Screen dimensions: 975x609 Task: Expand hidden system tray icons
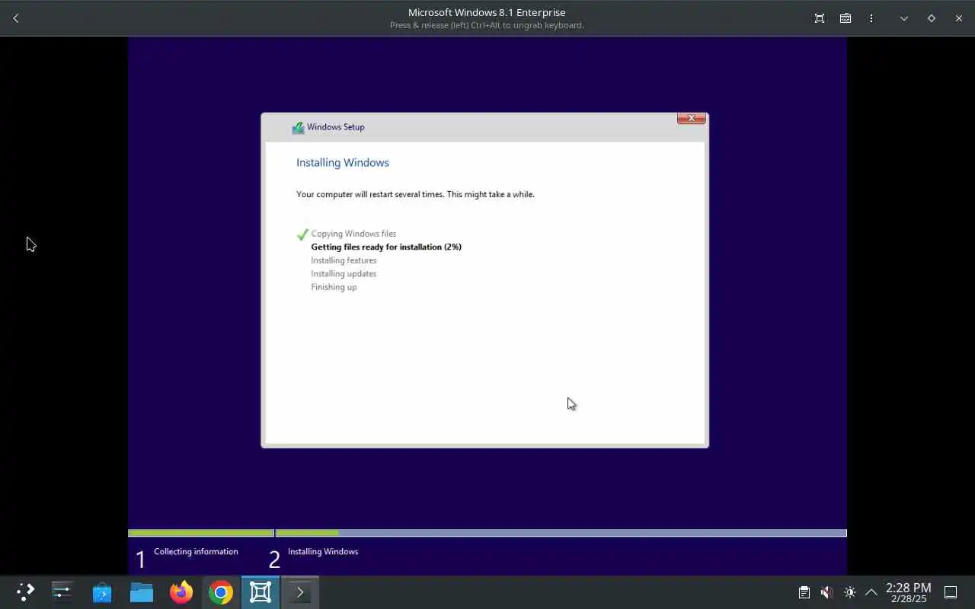871,592
